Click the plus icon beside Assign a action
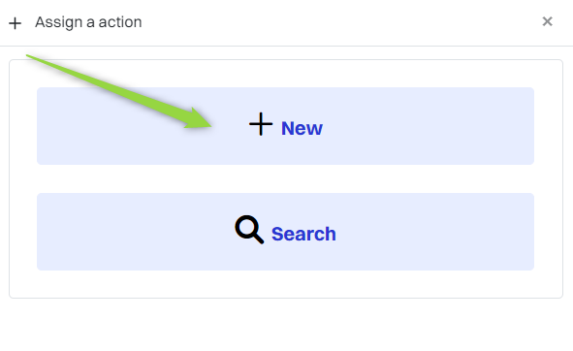573x351 pixels. pos(15,23)
